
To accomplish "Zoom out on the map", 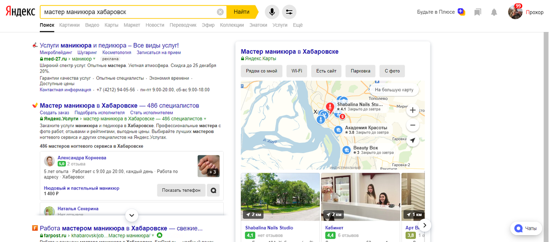I will point(413,124).
